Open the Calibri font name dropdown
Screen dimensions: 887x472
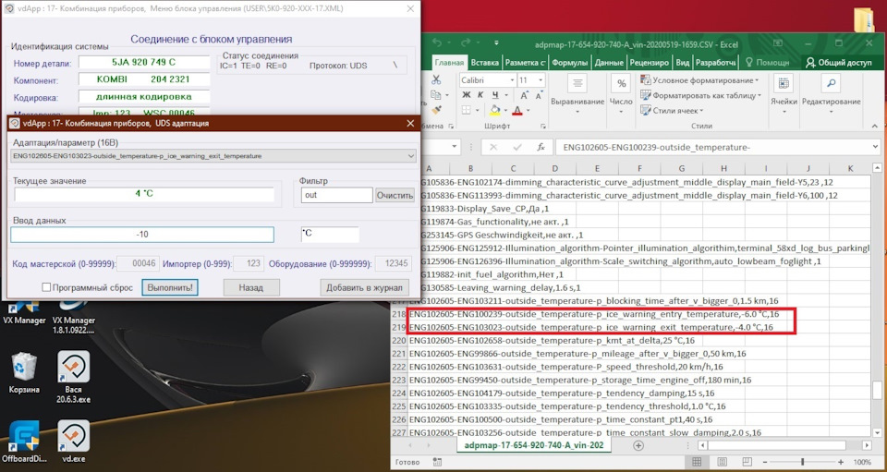point(512,80)
